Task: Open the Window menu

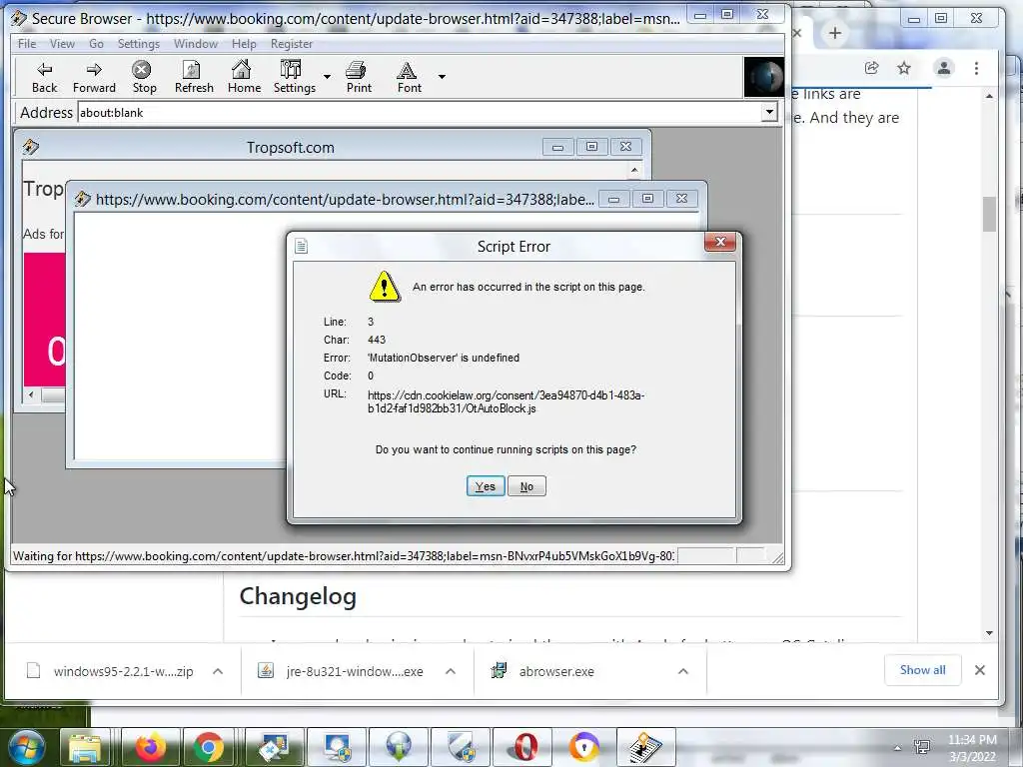Action: tap(195, 44)
